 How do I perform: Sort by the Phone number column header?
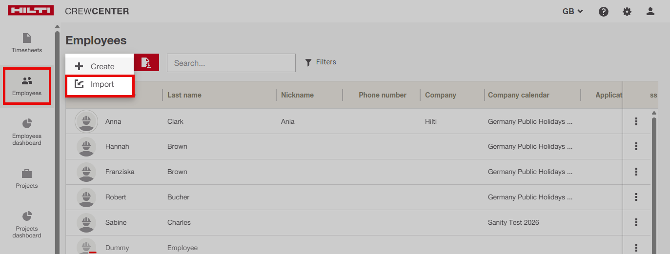coord(383,95)
